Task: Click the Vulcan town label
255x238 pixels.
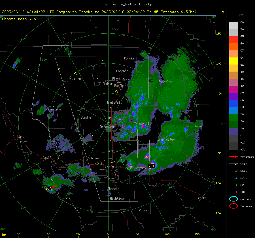Action: tap(144, 210)
